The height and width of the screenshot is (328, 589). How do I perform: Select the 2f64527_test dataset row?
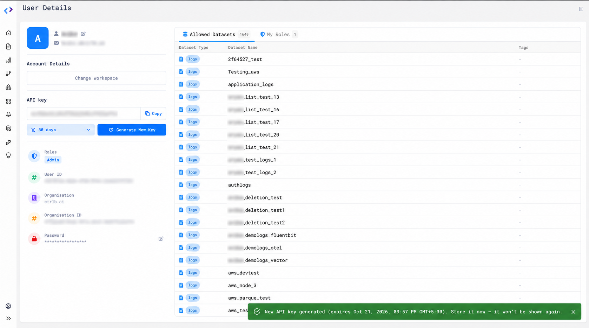pyautogui.click(x=377, y=59)
